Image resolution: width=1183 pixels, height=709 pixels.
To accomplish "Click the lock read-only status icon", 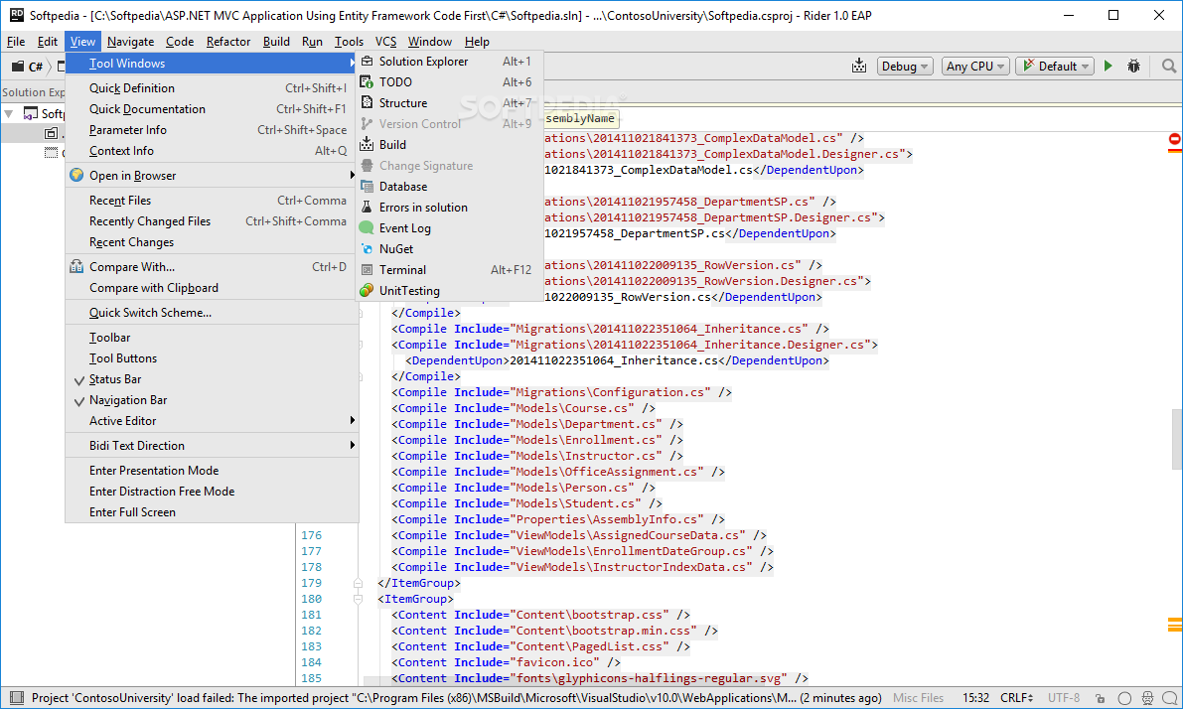I will click(1100, 698).
